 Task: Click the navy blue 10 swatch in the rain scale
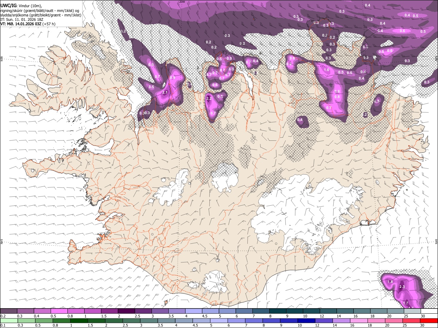(306, 321)
